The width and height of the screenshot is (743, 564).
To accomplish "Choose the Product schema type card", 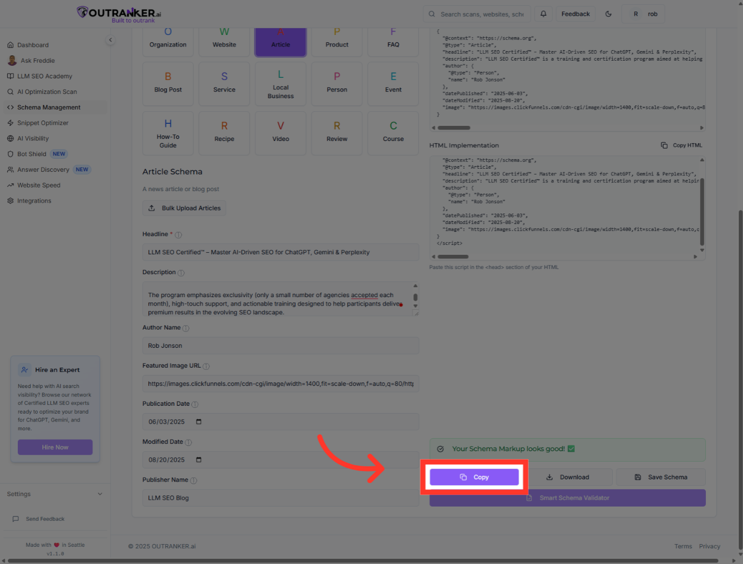I will pyautogui.click(x=337, y=42).
